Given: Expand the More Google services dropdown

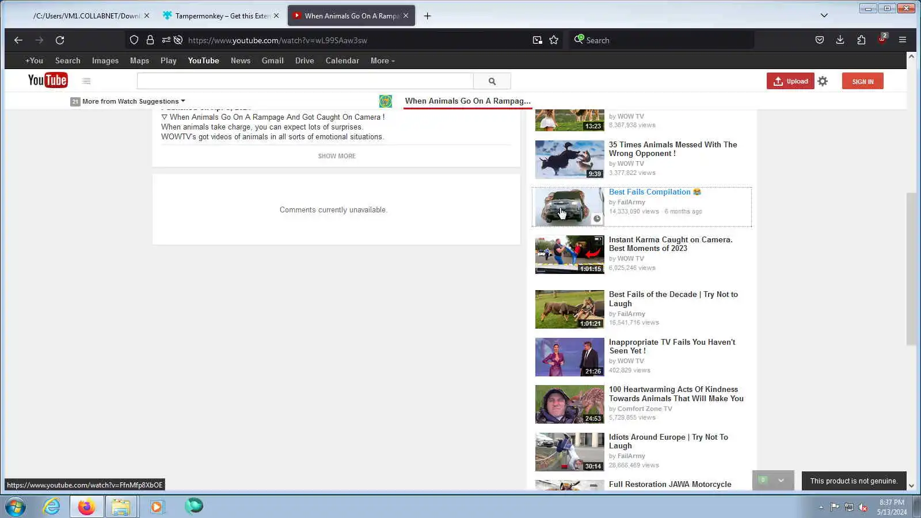Looking at the screenshot, I should coord(383,61).
